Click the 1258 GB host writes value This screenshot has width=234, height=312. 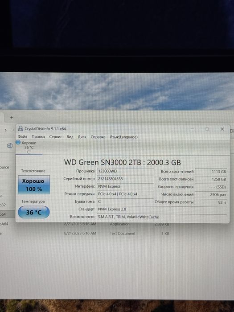pyautogui.click(x=211, y=179)
